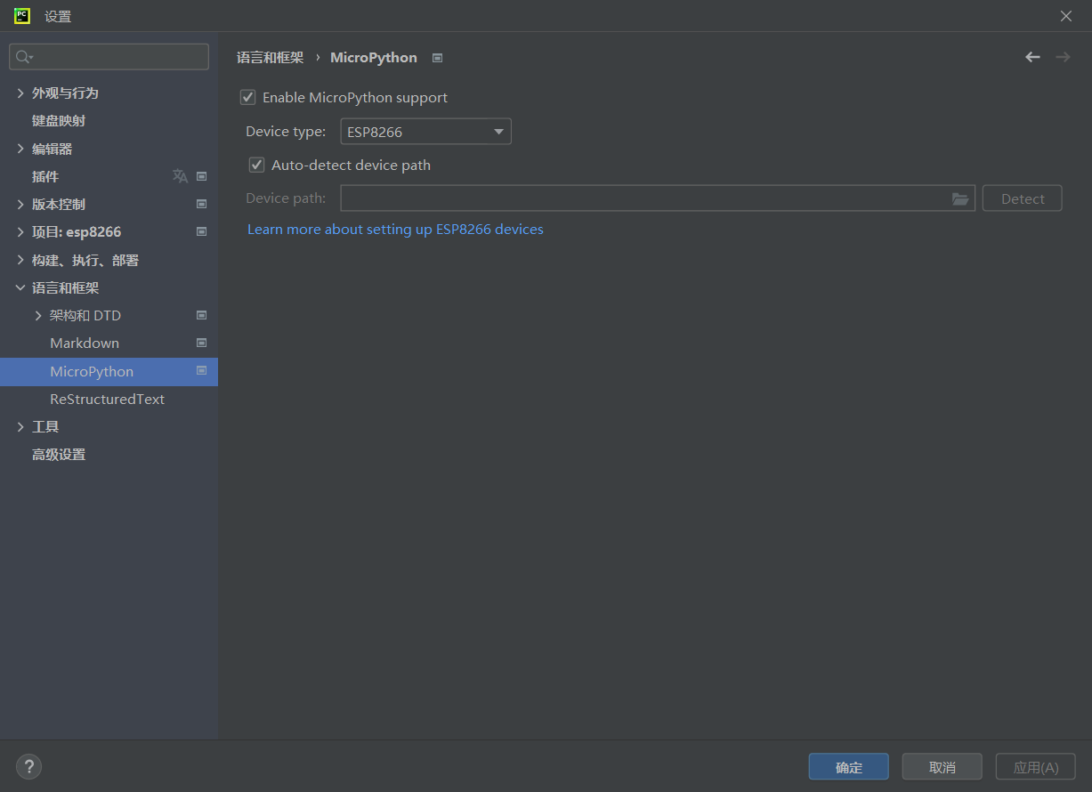
Task: Expand the 构建、执行、部署 section
Action: [x=20, y=260]
